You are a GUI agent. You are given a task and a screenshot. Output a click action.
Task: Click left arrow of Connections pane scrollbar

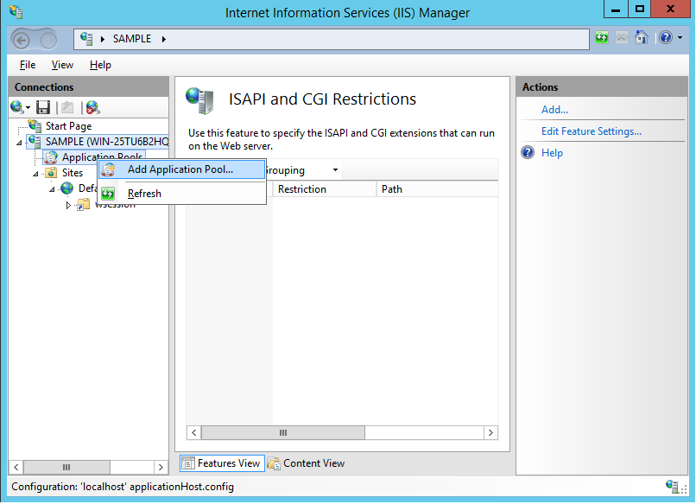click(16, 467)
